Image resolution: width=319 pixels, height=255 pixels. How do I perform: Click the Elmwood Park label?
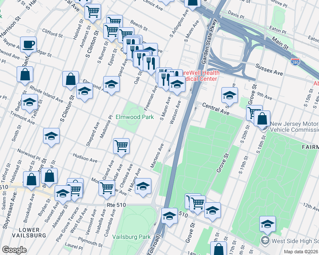[x=135, y=117]
